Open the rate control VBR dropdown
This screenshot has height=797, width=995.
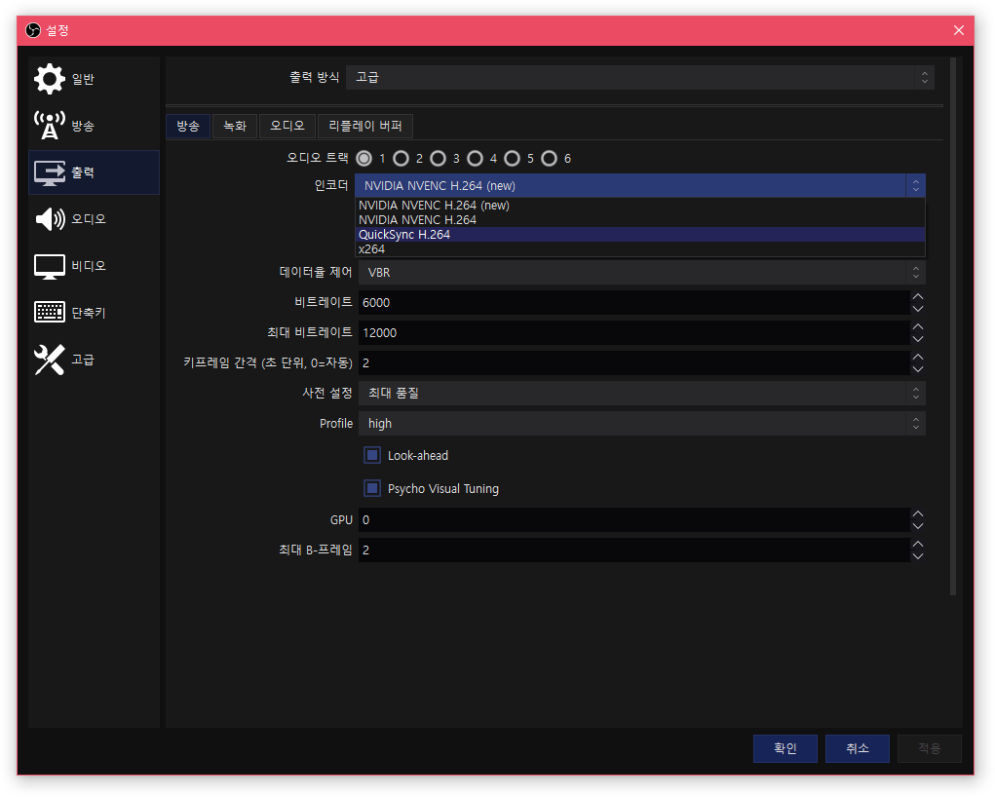coord(641,273)
